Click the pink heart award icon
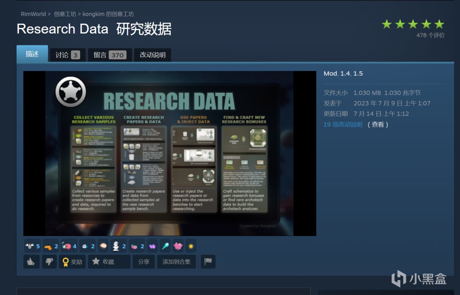 click(x=178, y=246)
